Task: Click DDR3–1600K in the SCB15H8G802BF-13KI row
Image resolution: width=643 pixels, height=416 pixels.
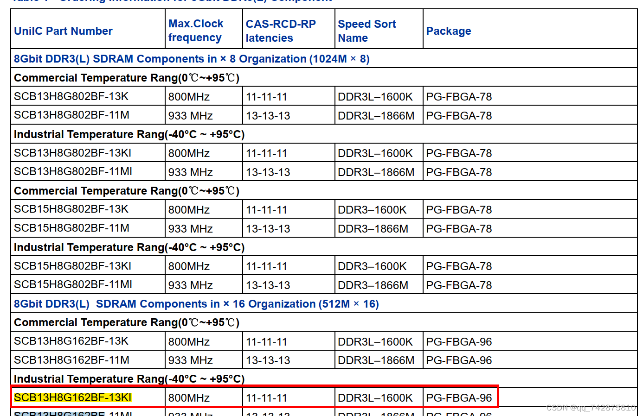Action: (x=372, y=266)
